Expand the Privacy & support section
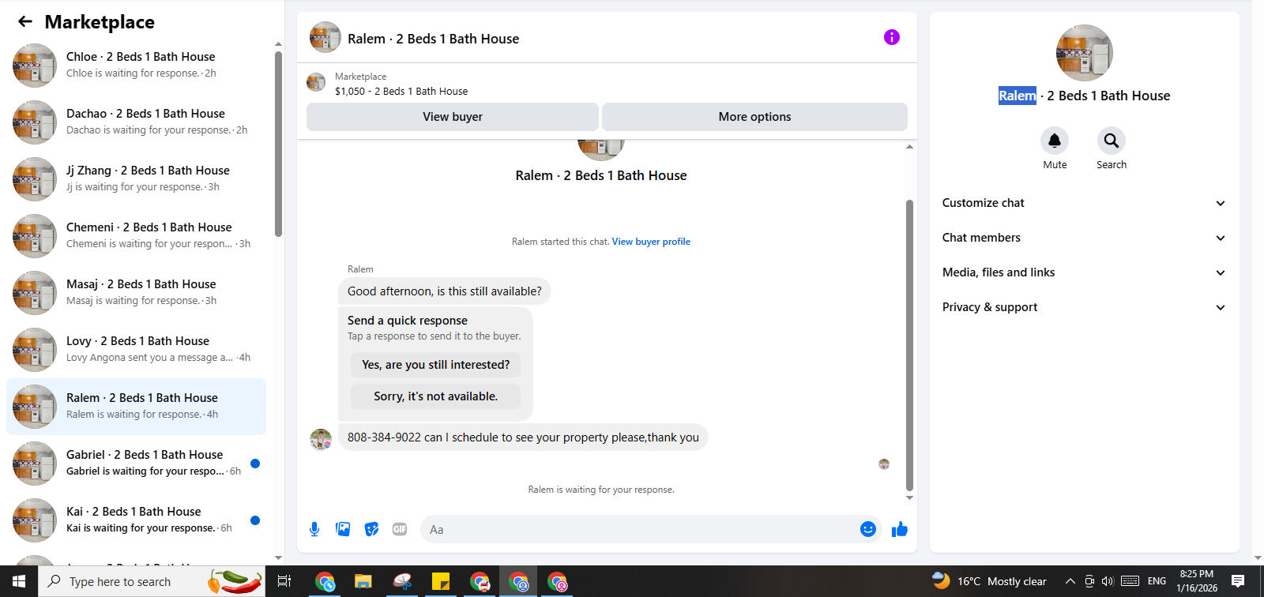 pyautogui.click(x=1084, y=307)
